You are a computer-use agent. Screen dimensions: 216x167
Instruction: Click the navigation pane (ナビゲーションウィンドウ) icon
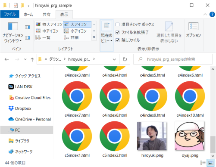coord(13,26)
